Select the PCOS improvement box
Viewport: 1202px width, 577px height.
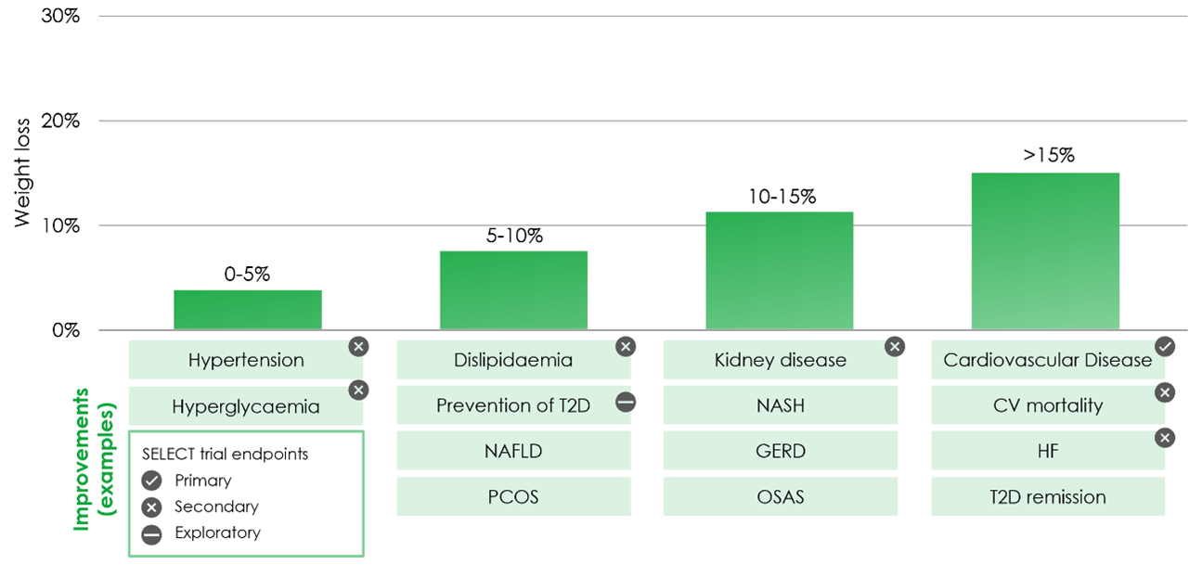[x=513, y=496]
